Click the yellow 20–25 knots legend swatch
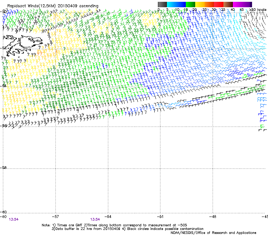This screenshot has height=235, width=268. (x=200, y=4)
